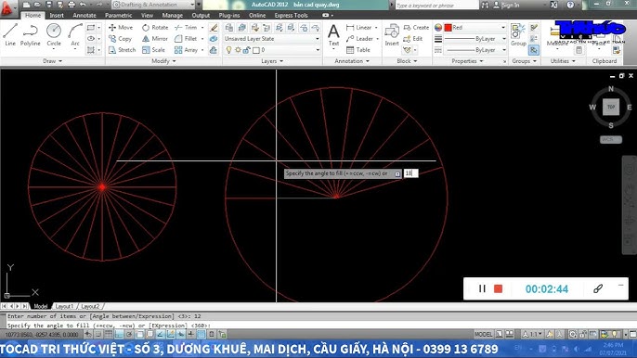
Task: Toggle Grid Display in status bar
Action: pos(109,335)
